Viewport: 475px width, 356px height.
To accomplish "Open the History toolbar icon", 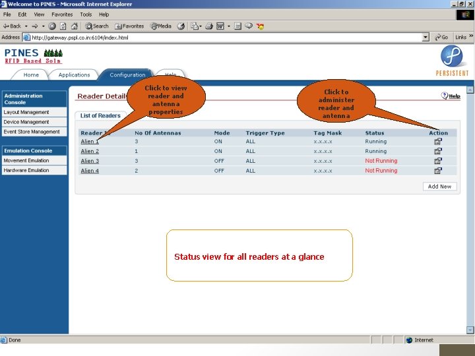I will [181, 26].
